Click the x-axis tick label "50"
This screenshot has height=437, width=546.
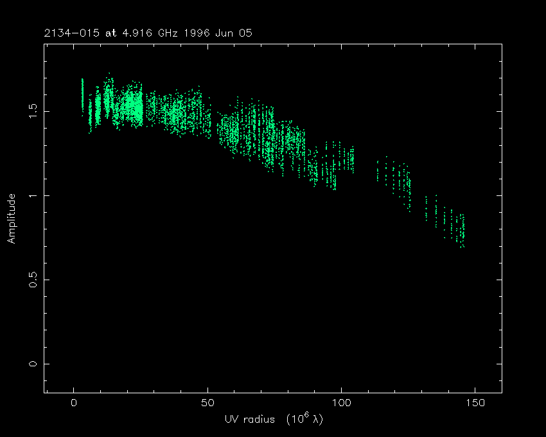point(207,402)
